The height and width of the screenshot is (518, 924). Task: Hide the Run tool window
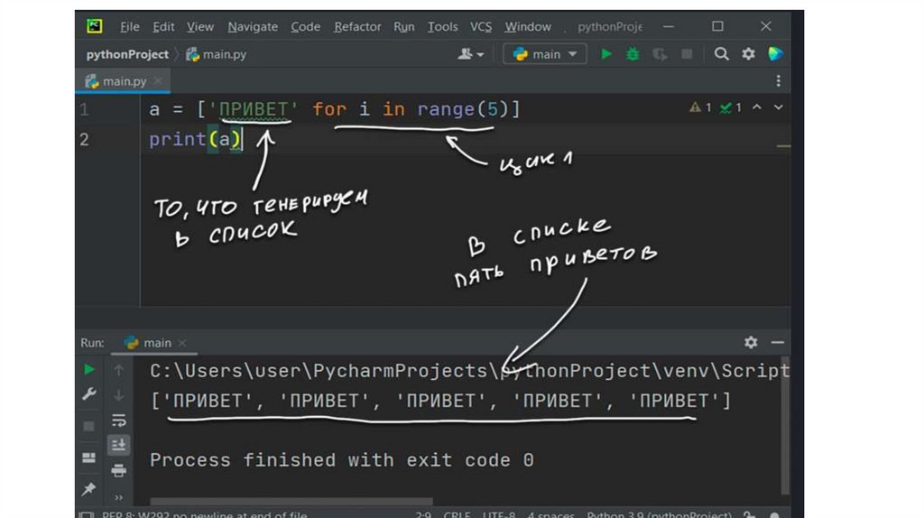pyautogui.click(x=777, y=342)
